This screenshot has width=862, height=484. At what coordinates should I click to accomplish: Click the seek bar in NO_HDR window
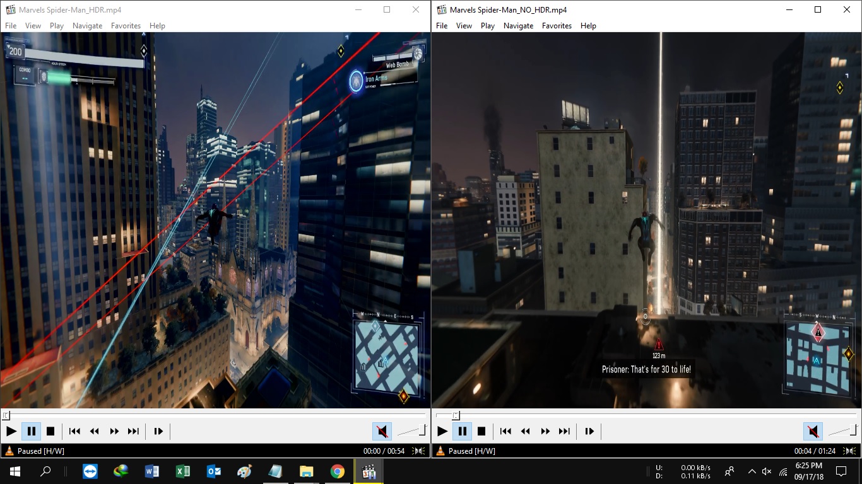click(x=646, y=415)
